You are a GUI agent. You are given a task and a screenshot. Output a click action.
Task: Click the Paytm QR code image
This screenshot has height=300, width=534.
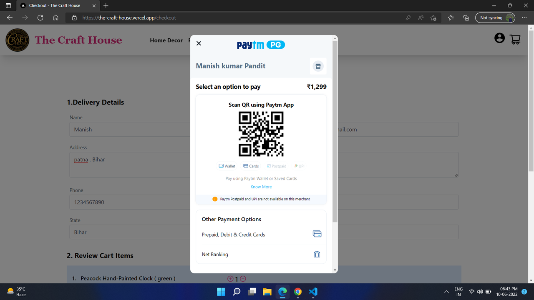coord(261,134)
